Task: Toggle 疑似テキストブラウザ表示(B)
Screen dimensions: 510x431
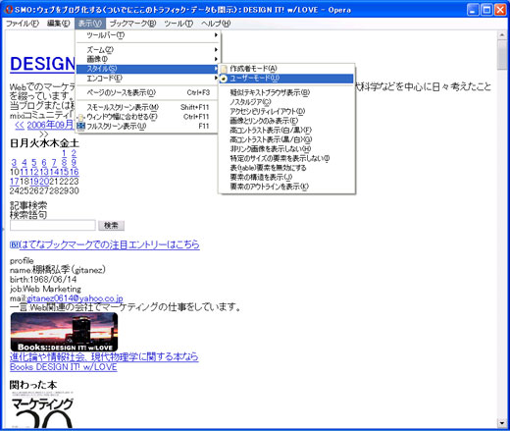Action: point(286,92)
